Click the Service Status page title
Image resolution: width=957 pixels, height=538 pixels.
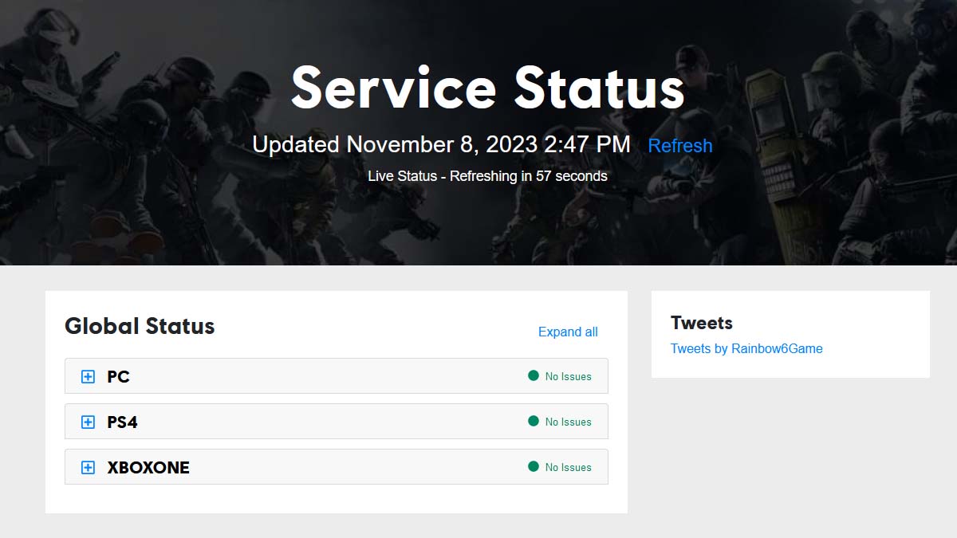pyautogui.click(x=487, y=87)
